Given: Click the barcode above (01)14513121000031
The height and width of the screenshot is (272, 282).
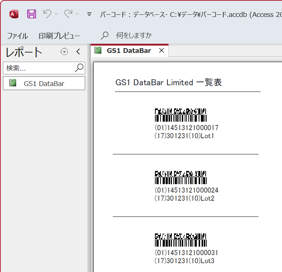Looking at the screenshot, I should pyautogui.click(x=181, y=240).
